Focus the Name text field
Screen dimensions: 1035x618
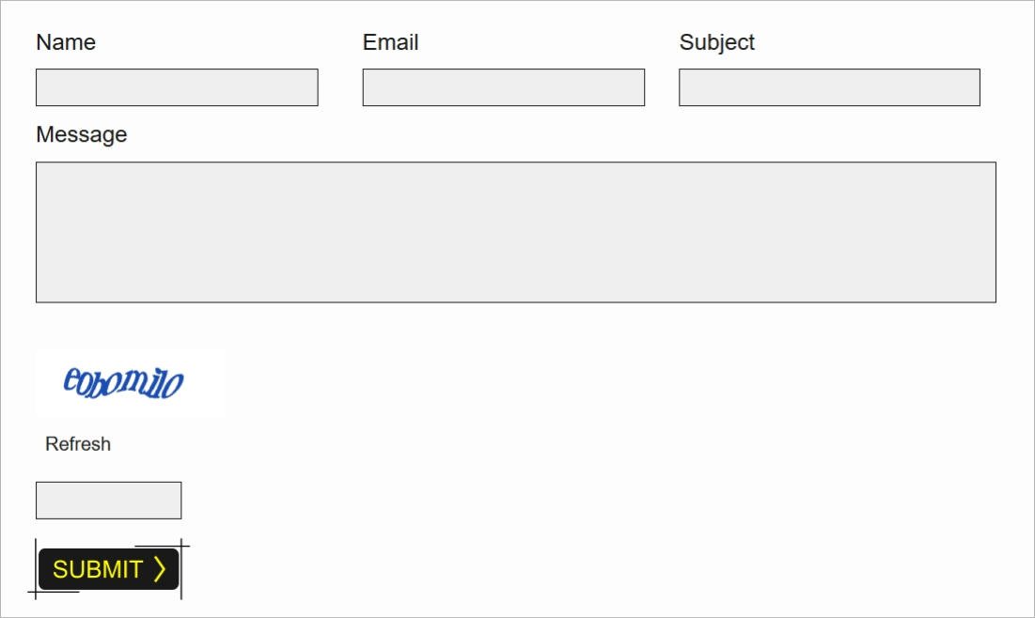pyautogui.click(x=177, y=87)
